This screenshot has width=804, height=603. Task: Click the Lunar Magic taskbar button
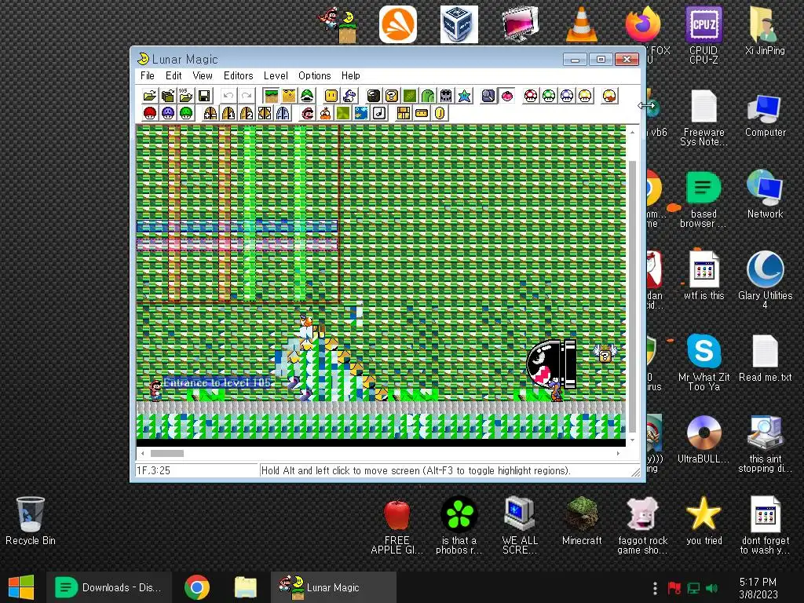333,587
